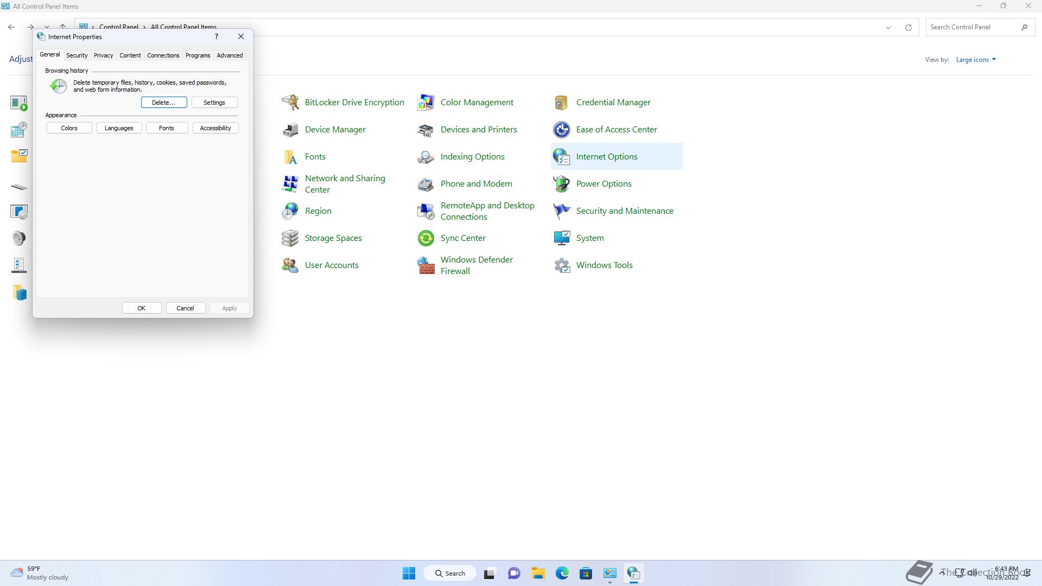Open User Accounts icon
Screen dimensions: 1042x586
(290, 265)
